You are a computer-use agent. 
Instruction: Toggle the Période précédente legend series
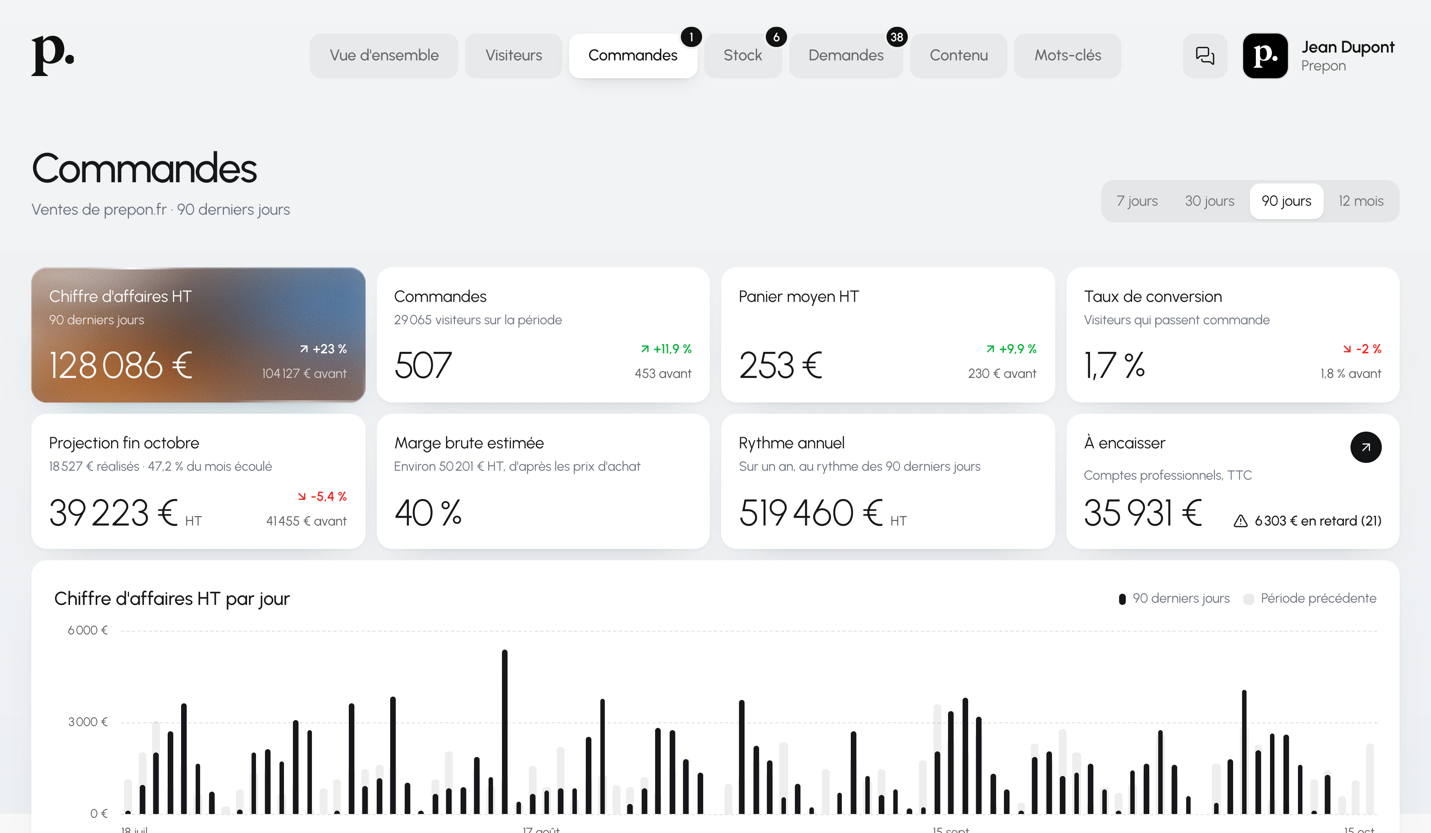(1310, 599)
